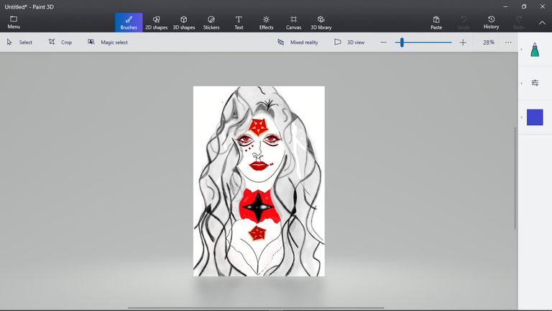Click the Paste button
The width and height of the screenshot is (552, 311).
436,22
